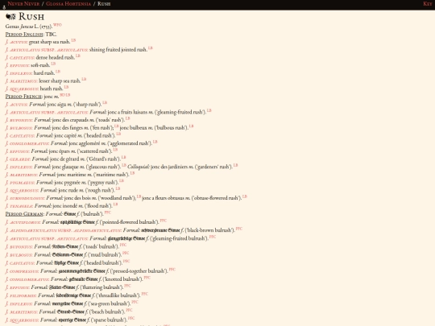Open J. acutus beside 'jonc aigu'
The width and height of the screenshot is (435, 326).
click(x=16, y=105)
